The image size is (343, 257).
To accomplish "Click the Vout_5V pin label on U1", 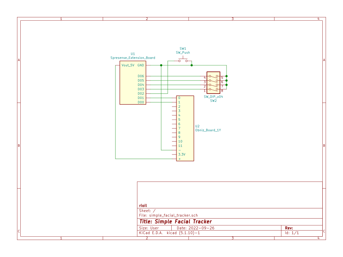I will (128, 65).
